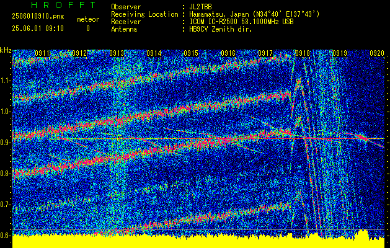
Task: Click the Antenna label
Action: point(124,29)
